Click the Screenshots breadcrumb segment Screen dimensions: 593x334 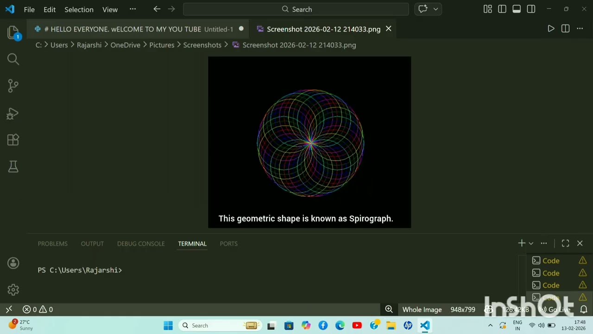click(x=202, y=45)
